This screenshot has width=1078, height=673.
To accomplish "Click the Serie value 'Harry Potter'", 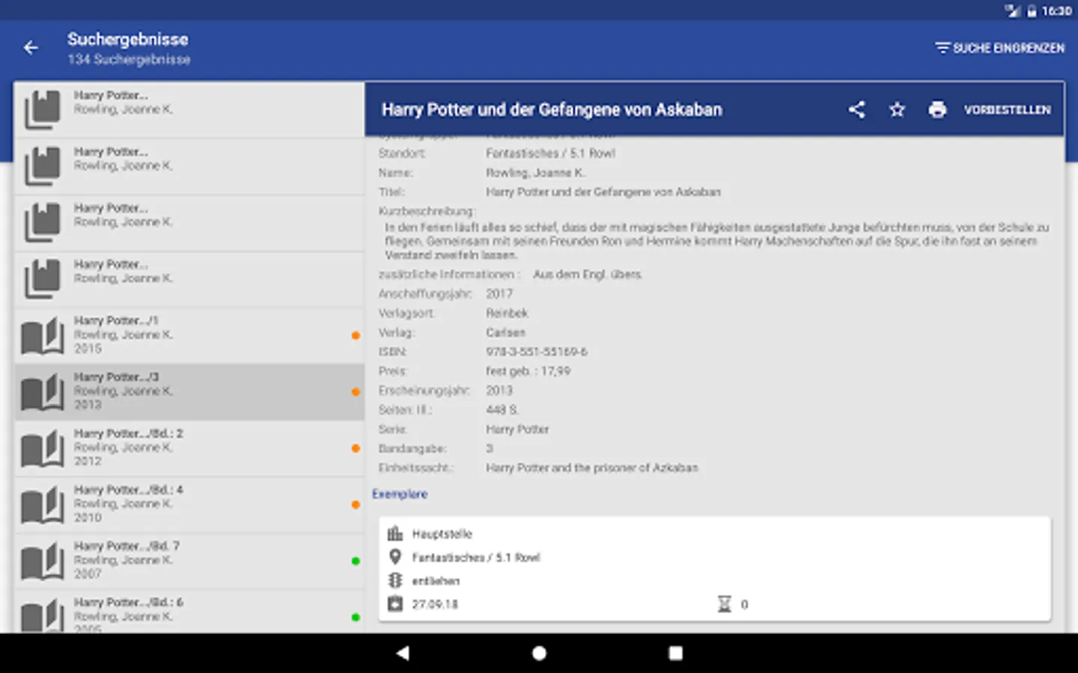I will coord(517,429).
